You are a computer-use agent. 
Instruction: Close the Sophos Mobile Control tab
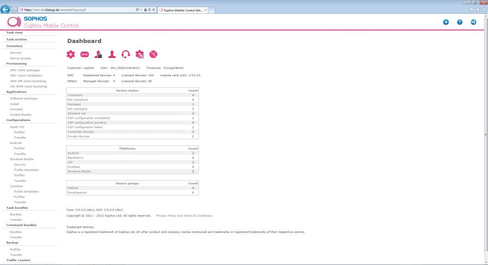coord(205,10)
